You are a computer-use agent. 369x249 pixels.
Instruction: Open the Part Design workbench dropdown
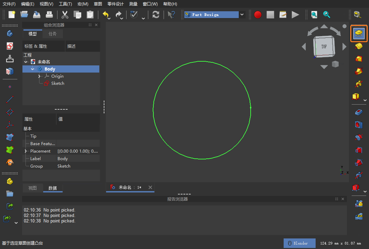242,15
